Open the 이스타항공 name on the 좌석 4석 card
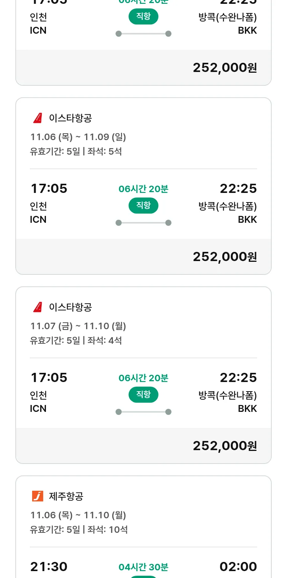The image size is (287, 578). pos(70,307)
